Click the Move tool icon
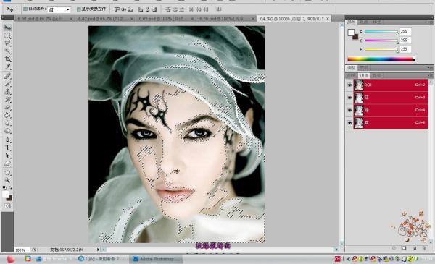Image resolution: width=435 pixels, height=264 pixels. coord(7,27)
